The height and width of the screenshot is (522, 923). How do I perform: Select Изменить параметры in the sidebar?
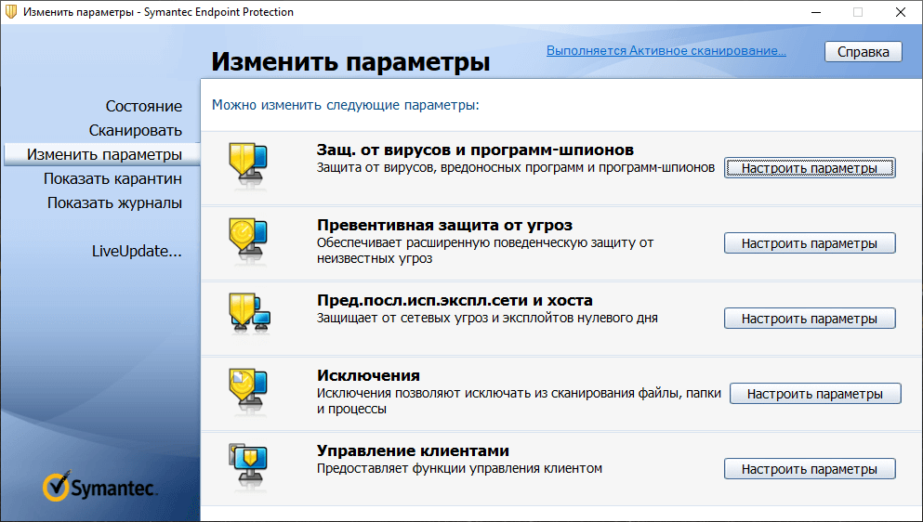(102, 154)
